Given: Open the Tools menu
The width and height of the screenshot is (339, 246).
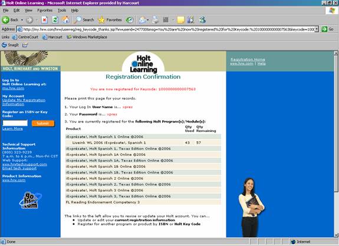Looking at the screenshot, I should (62, 10).
